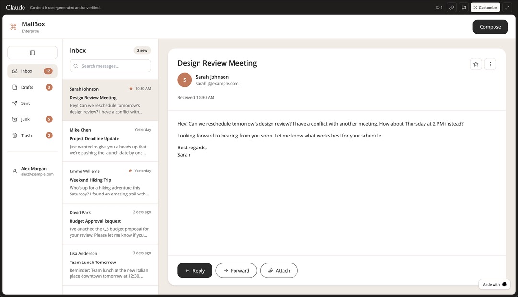Click the Claude logo in top bar
518x297 pixels.
tap(15, 7)
